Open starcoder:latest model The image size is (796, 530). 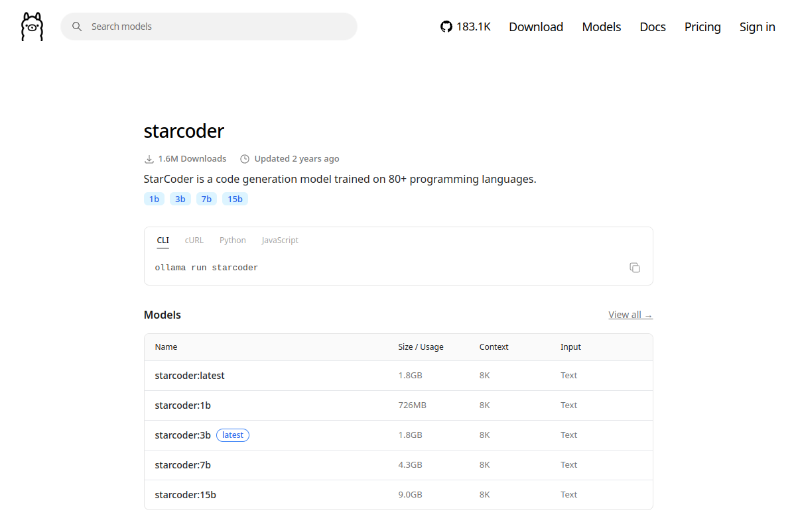[x=190, y=376]
